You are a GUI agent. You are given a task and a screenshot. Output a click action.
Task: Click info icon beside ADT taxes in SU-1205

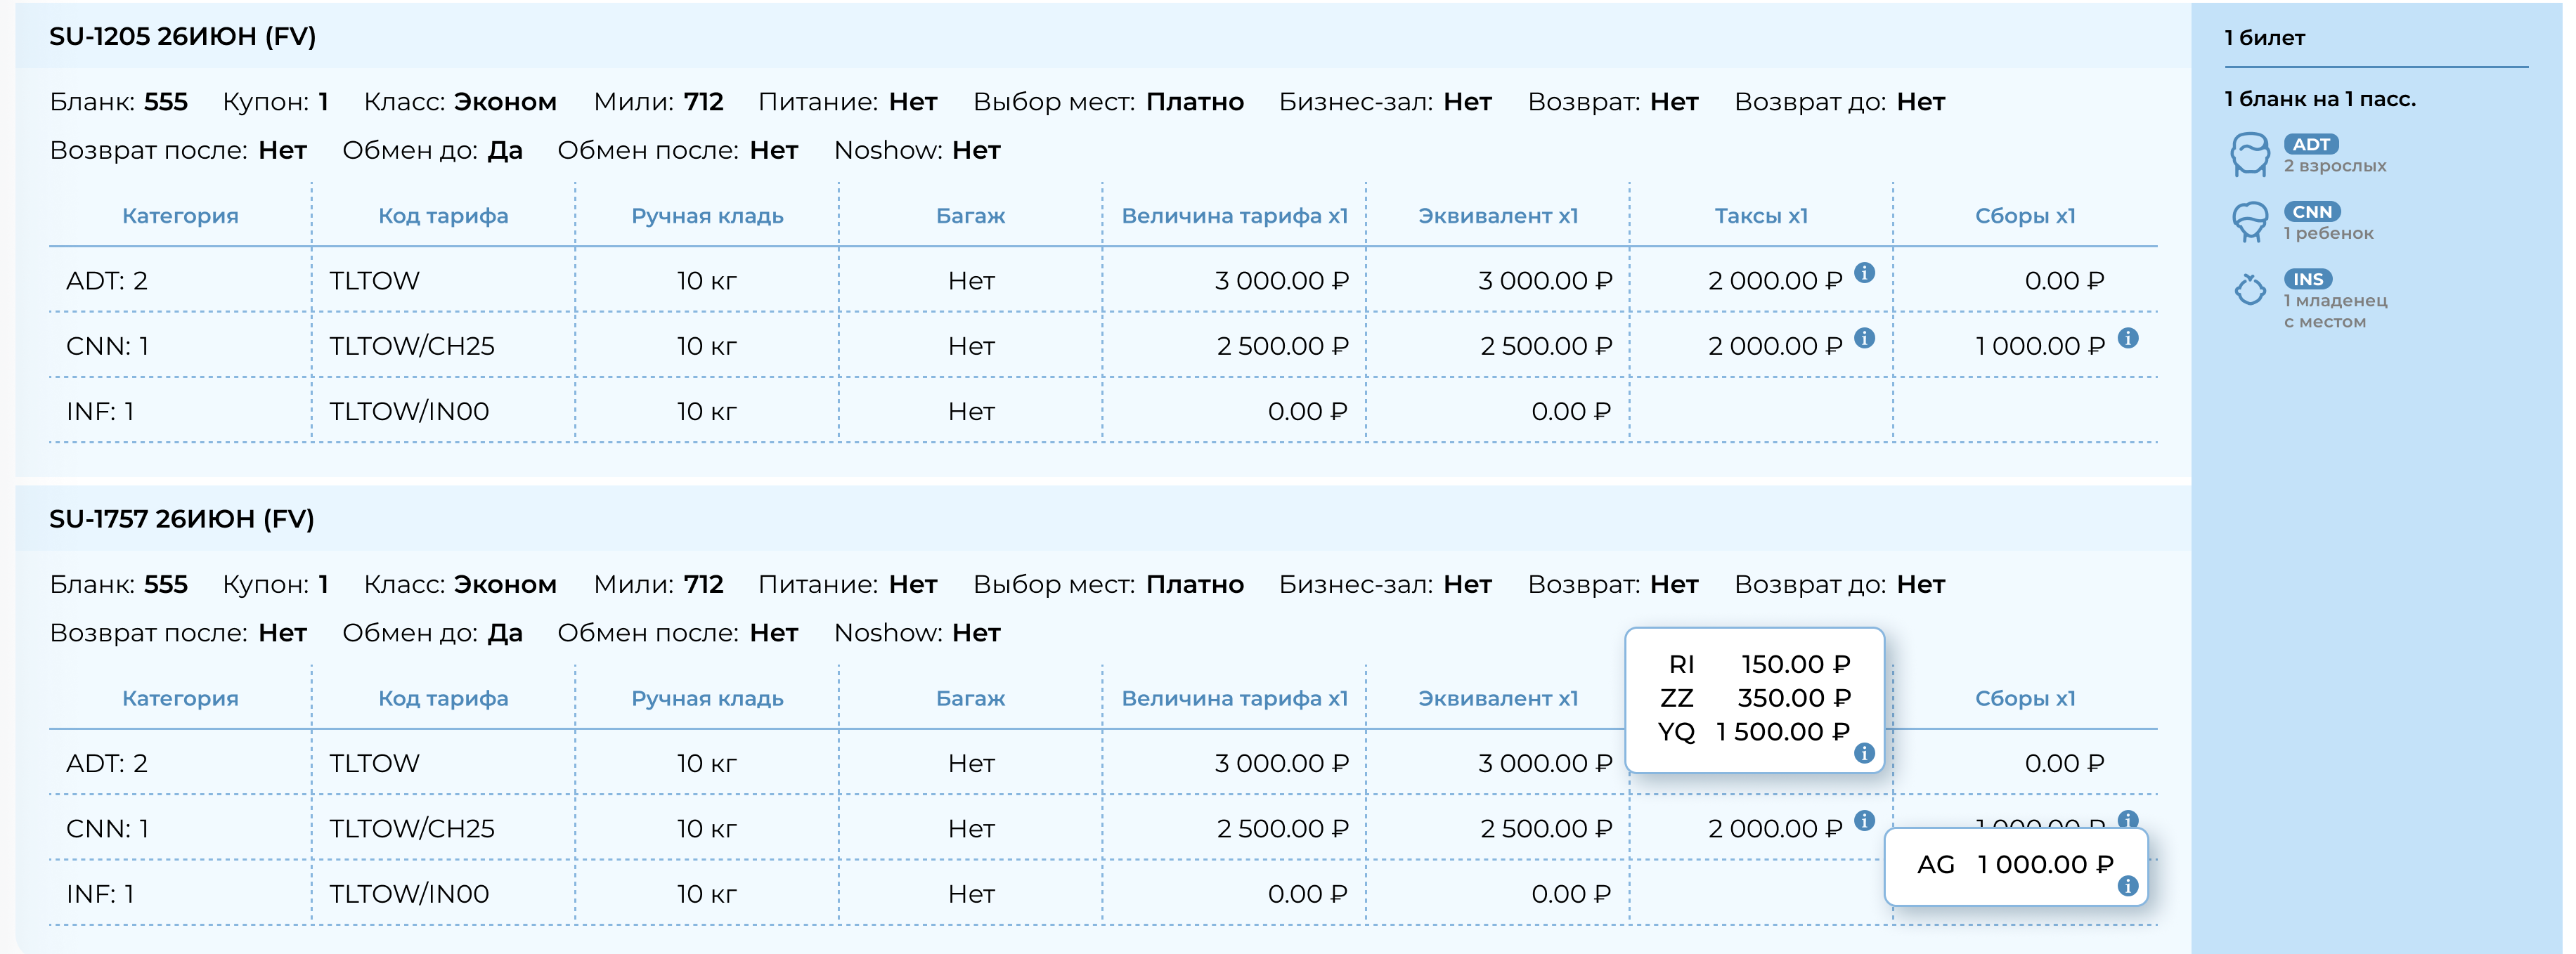tap(1864, 272)
